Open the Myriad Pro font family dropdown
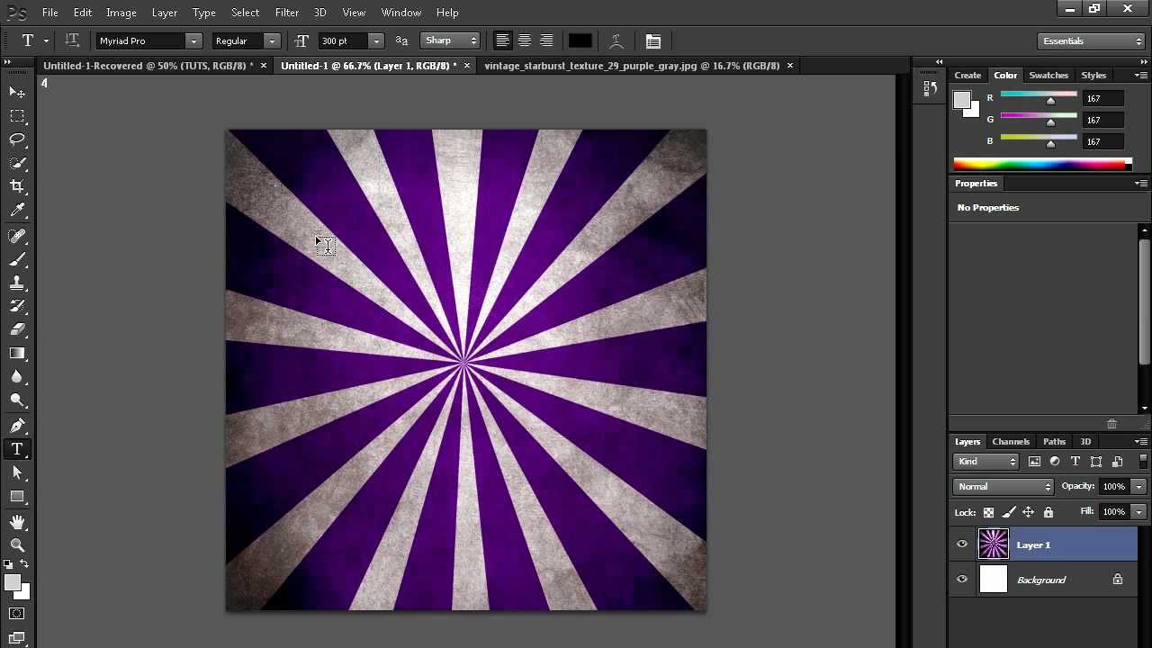This screenshot has height=648, width=1152. coord(193,40)
